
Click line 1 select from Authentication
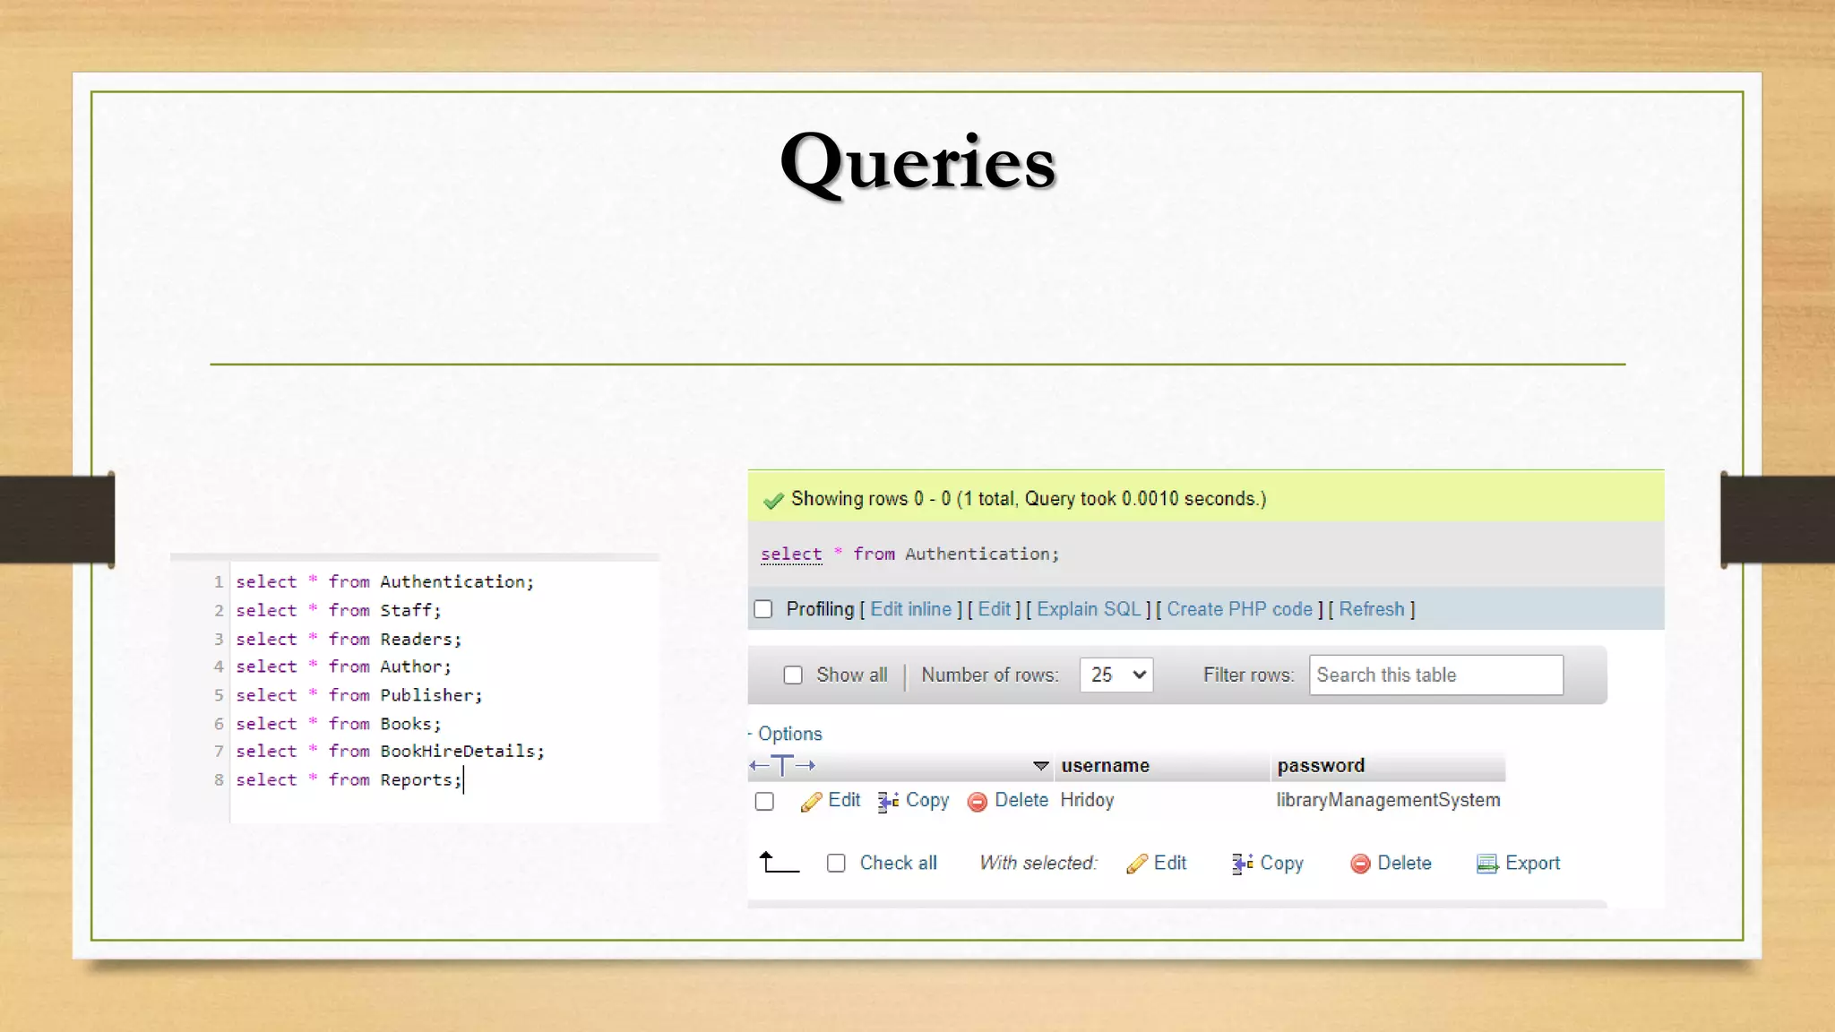coord(384,582)
